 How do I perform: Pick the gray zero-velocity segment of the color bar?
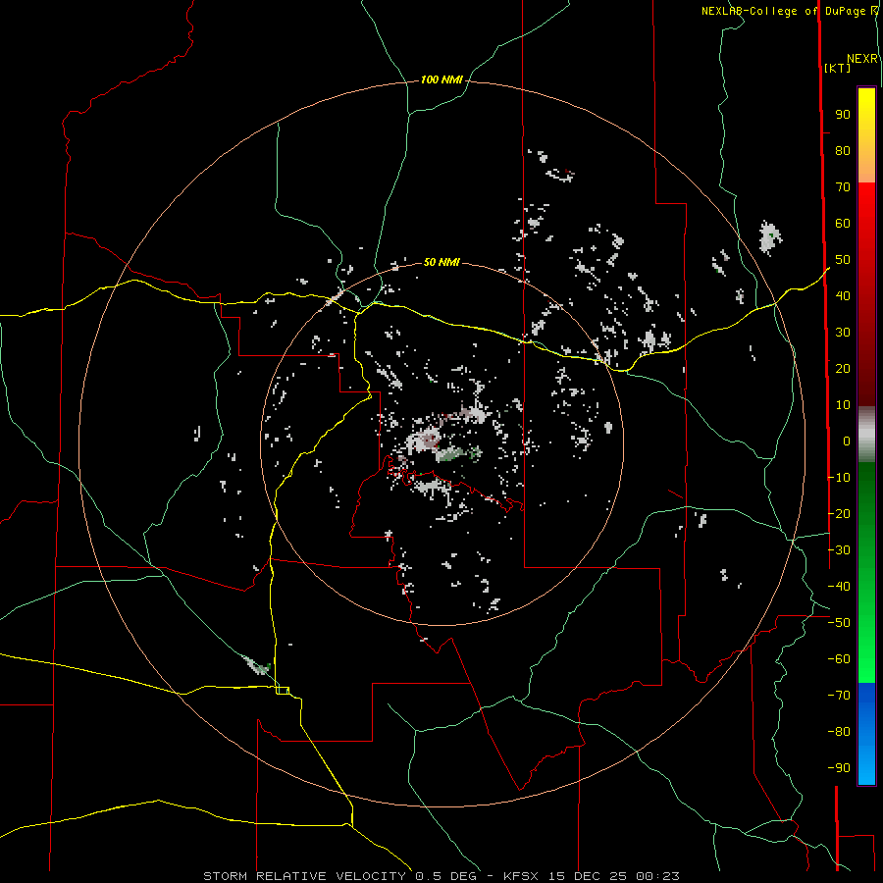[x=866, y=435]
